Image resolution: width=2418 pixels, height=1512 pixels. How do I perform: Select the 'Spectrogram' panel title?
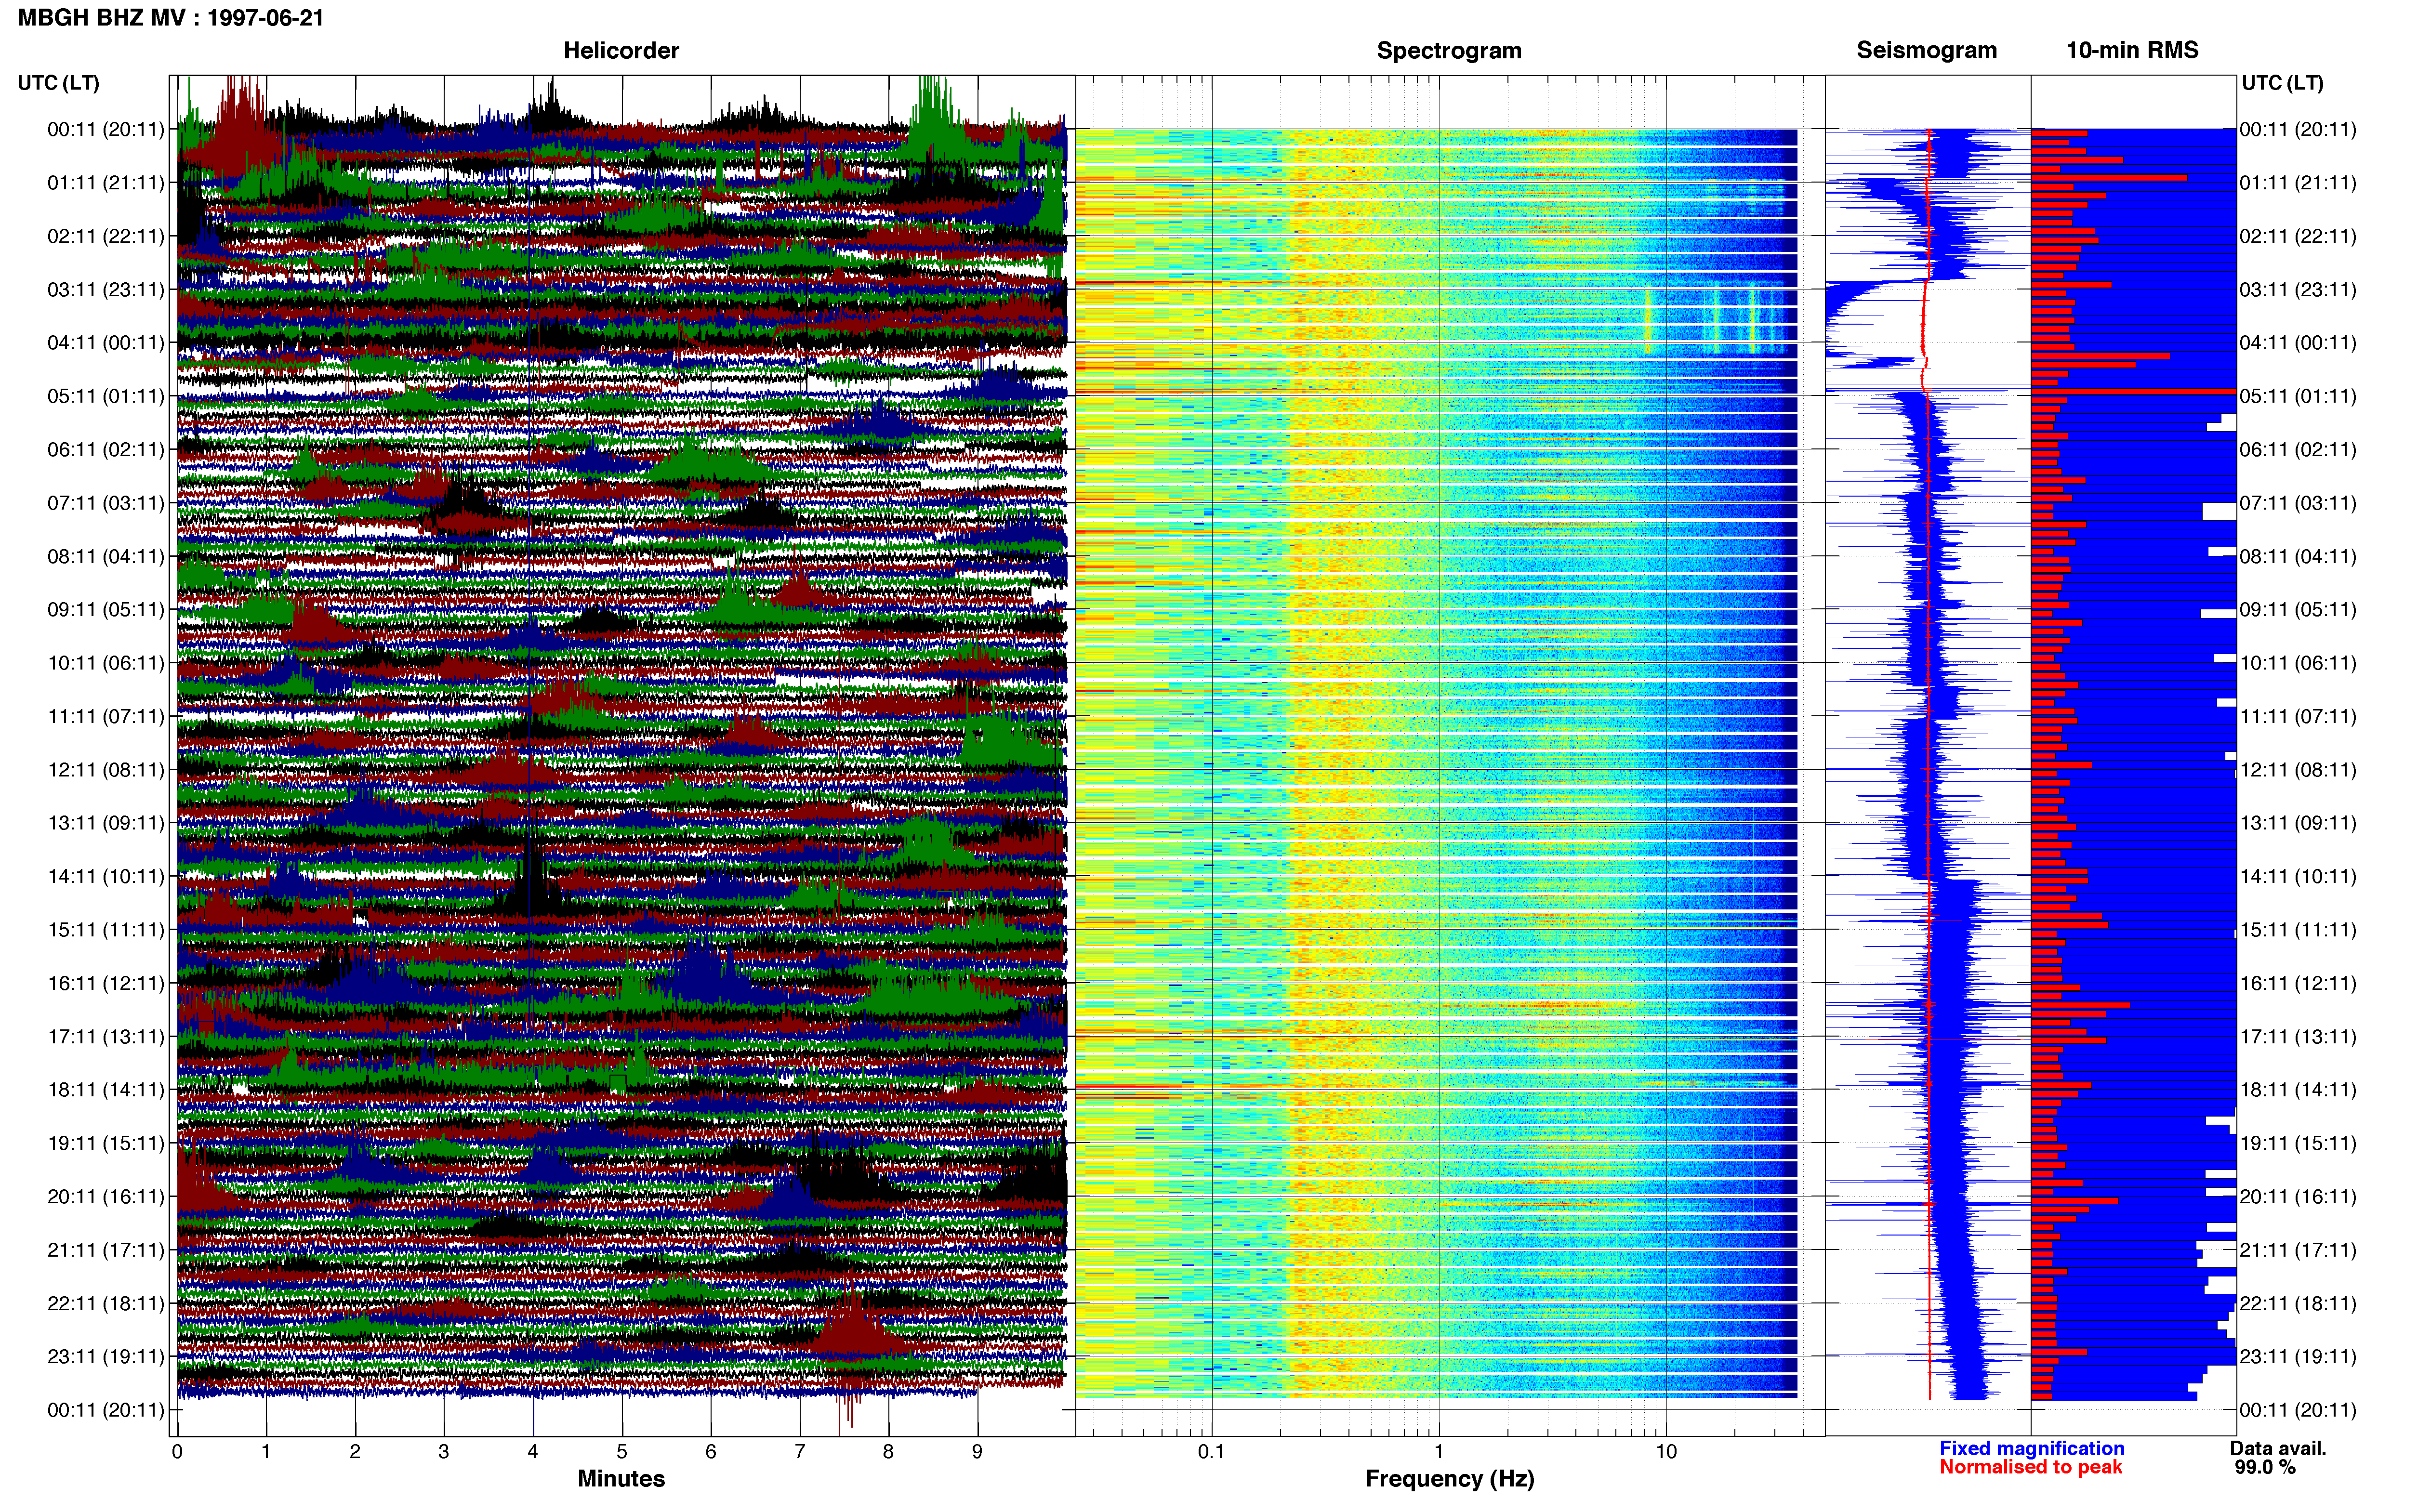tap(1449, 50)
